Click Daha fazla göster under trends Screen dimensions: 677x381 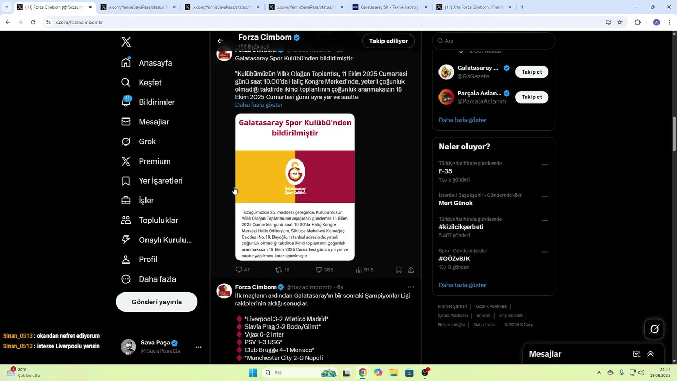point(462,285)
